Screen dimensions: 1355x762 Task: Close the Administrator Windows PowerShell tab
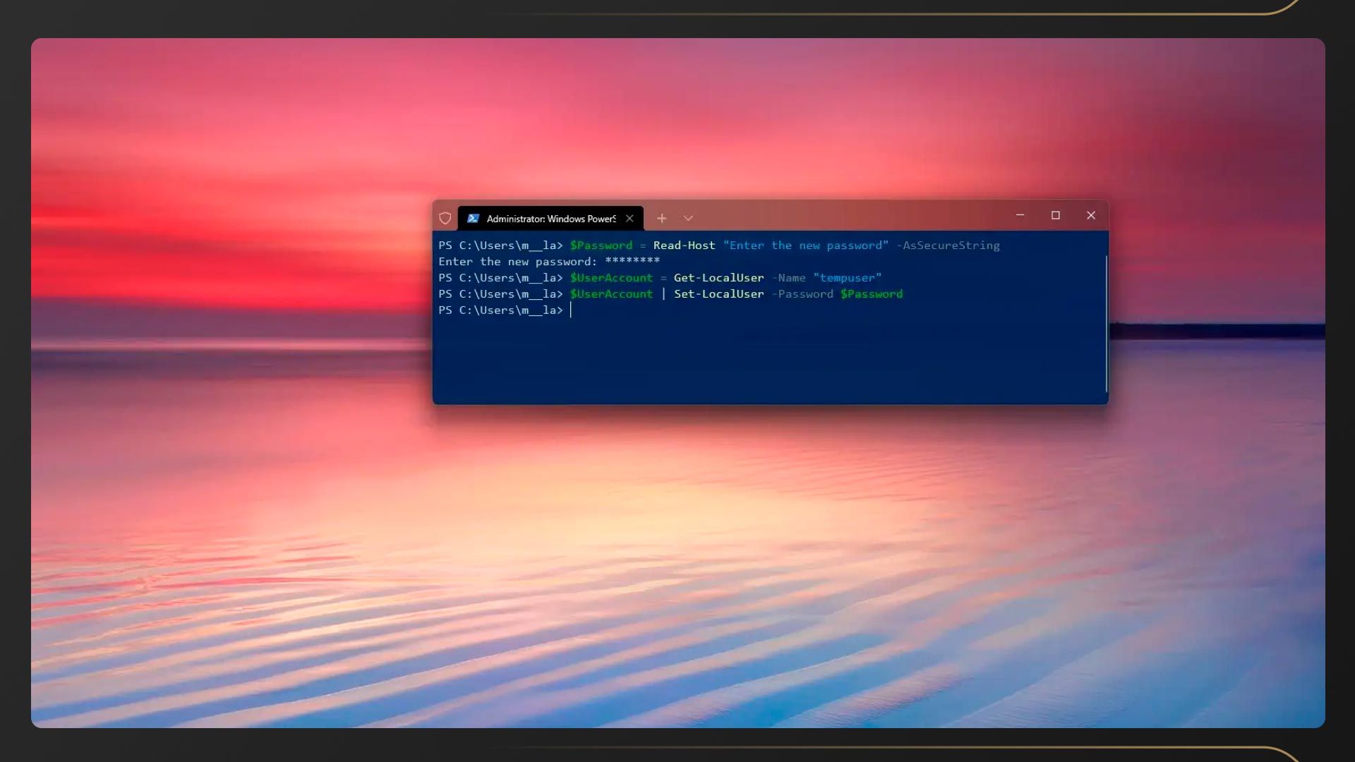click(x=630, y=218)
